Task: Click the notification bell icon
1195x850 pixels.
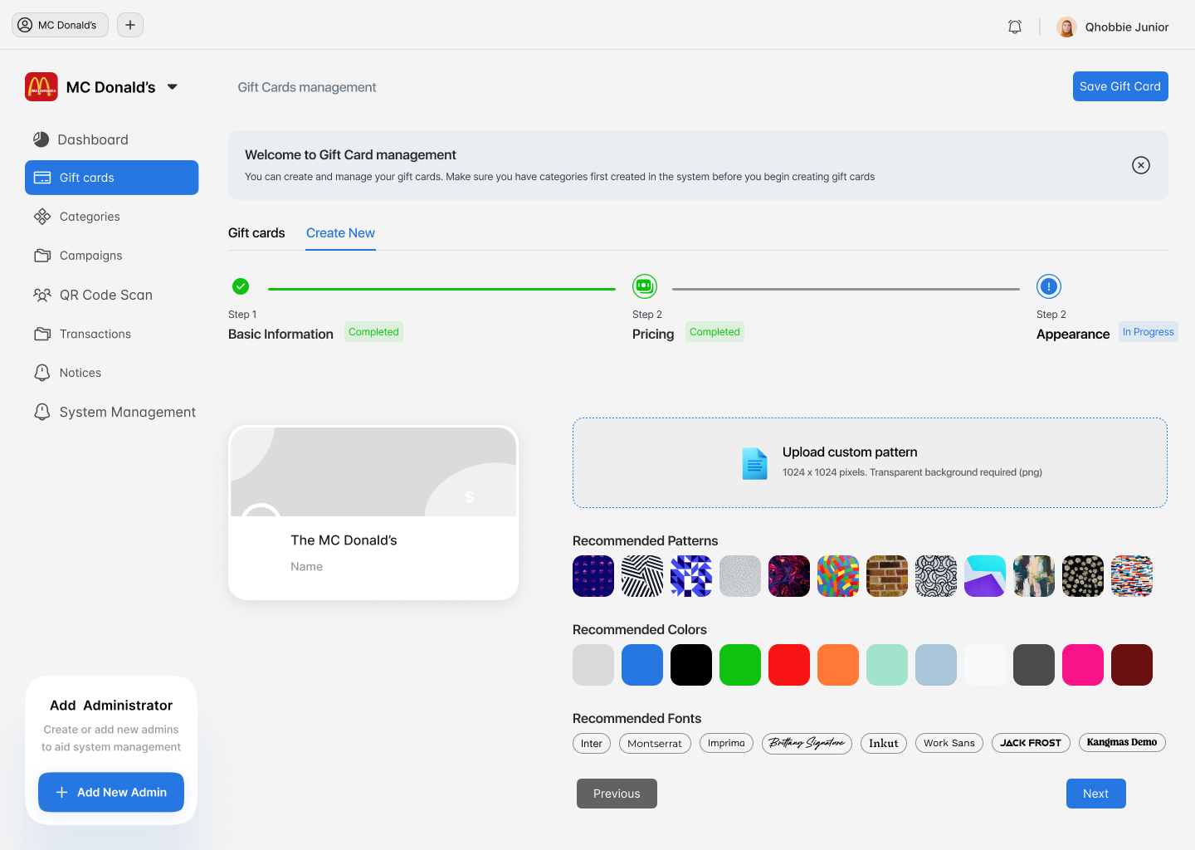Action: (x=1015, y=27)
